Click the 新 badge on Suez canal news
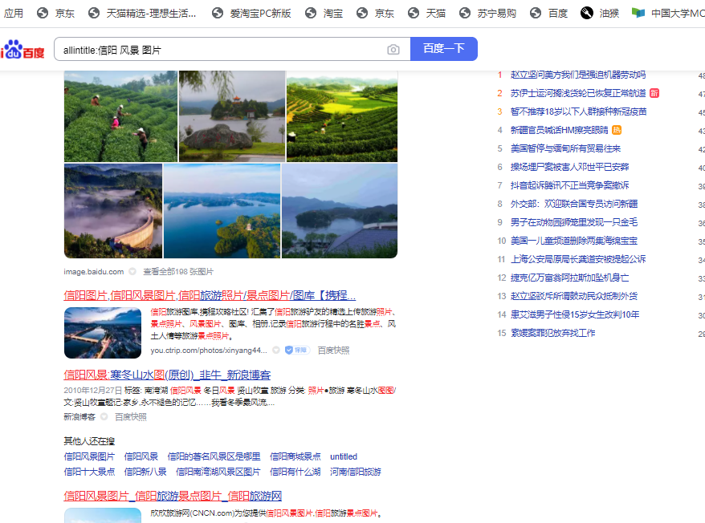 654,93
